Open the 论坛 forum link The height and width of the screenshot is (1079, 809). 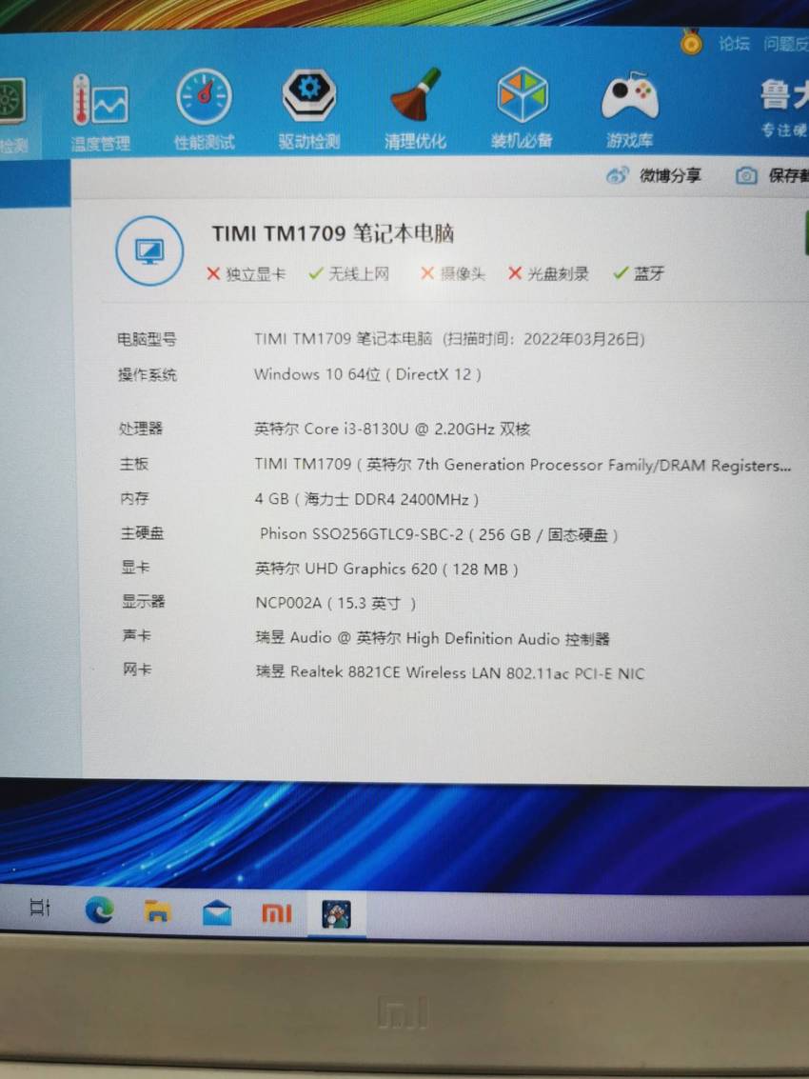(734, 44)
